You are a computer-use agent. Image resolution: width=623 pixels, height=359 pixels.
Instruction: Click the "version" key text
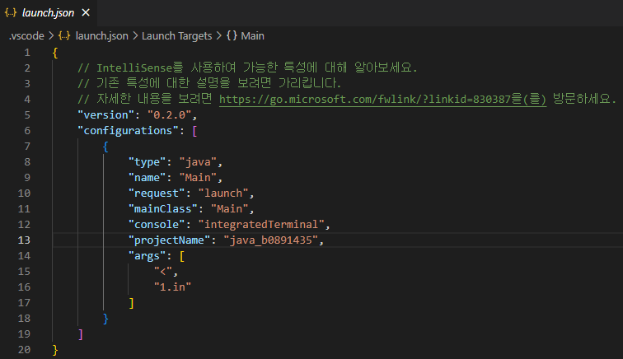tap(106, 114)
